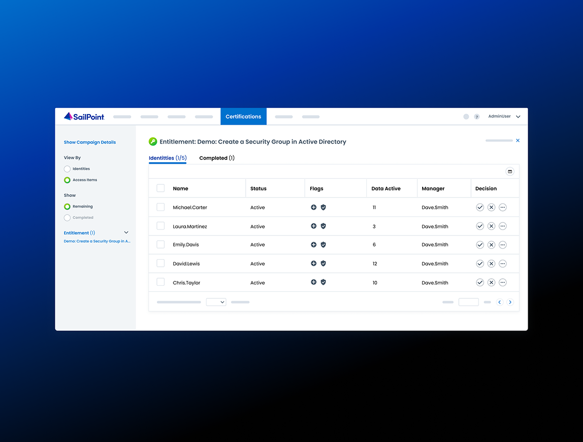Open more options for Chris.Taylor
Viewport: 583px width, 442px height.
tap(503, 283)
